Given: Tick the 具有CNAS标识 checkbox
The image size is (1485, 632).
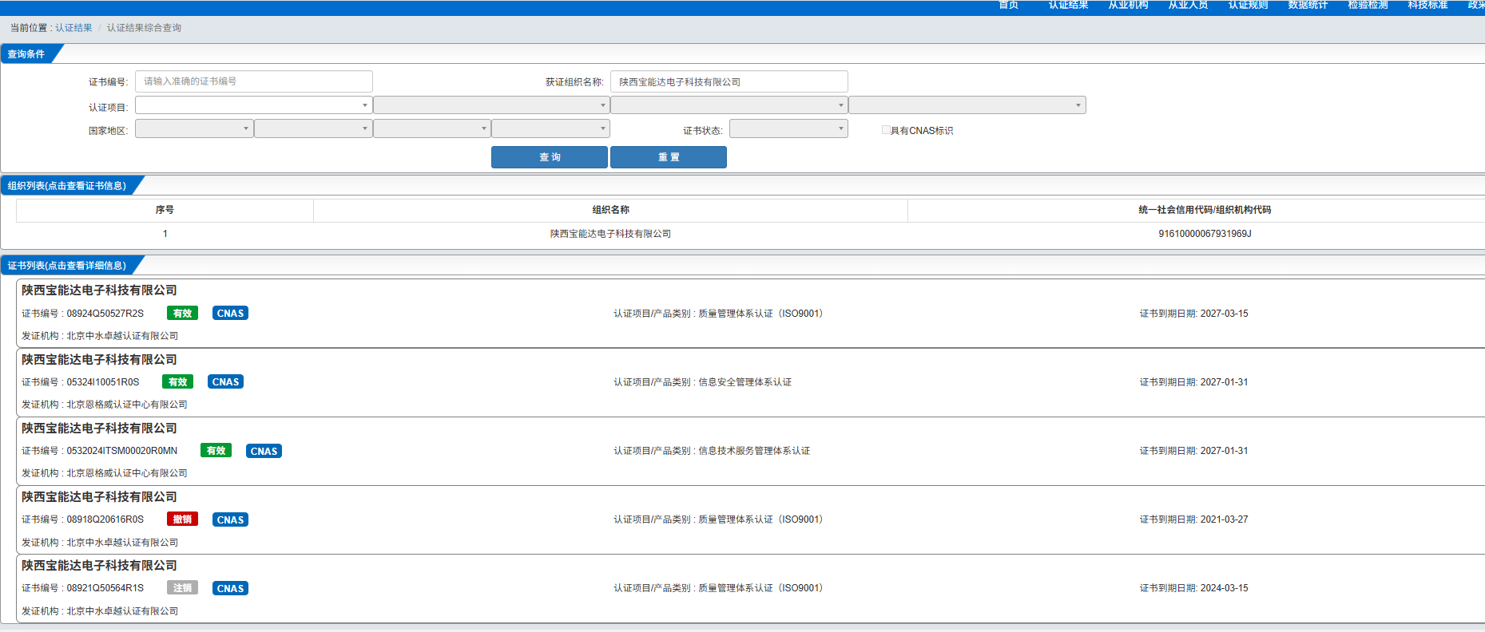Looking at the screenshot, I should point(885,130).
